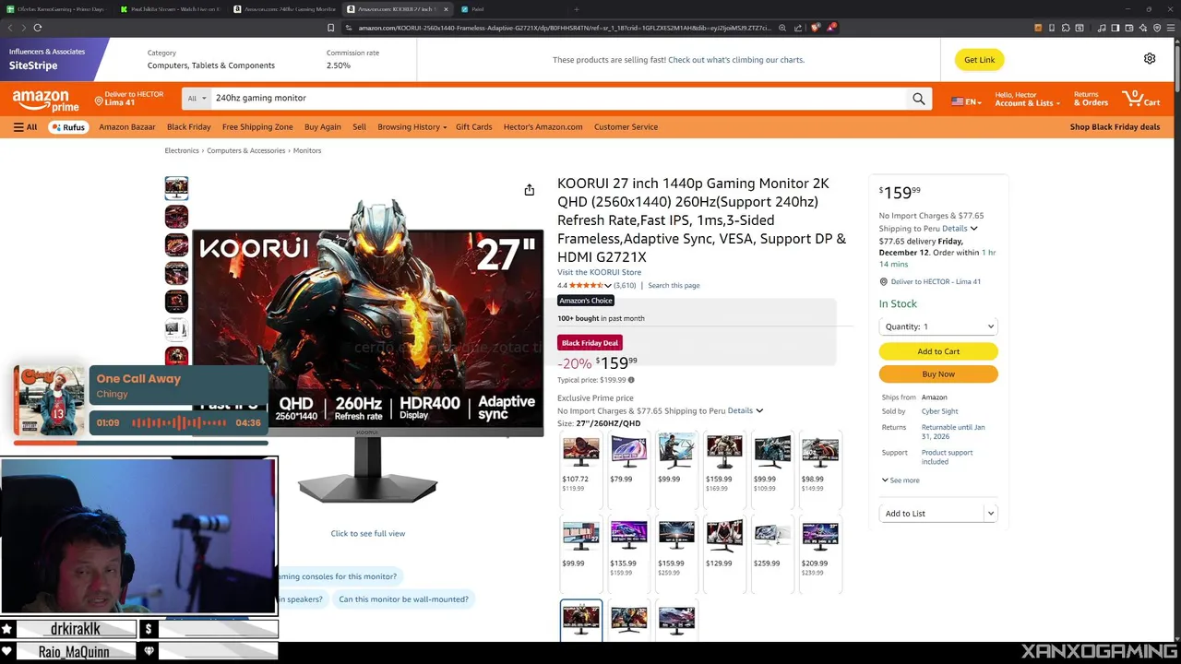Open Customer Service nav item
The image size is (1181, 664).
[626, 127]
